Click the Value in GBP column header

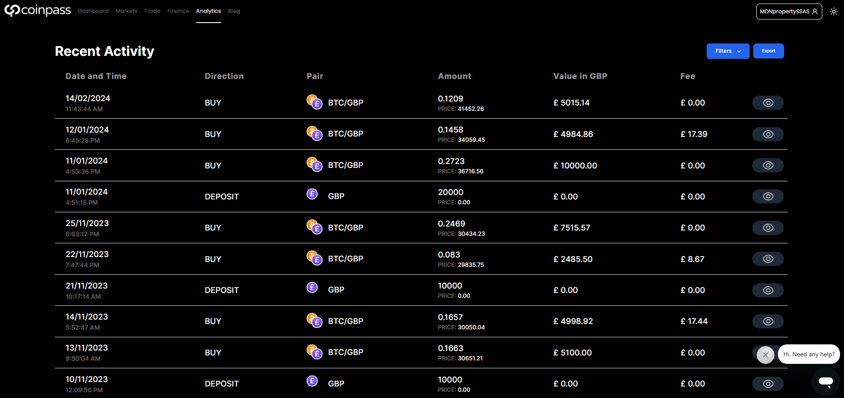click(x=580, y=76)
